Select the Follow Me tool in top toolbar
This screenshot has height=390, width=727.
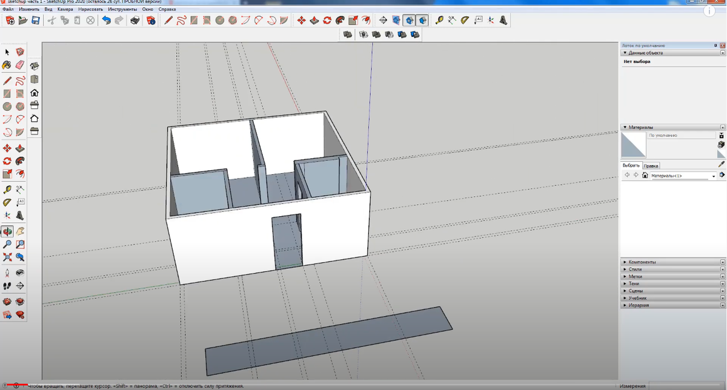[x=340, y=21]
